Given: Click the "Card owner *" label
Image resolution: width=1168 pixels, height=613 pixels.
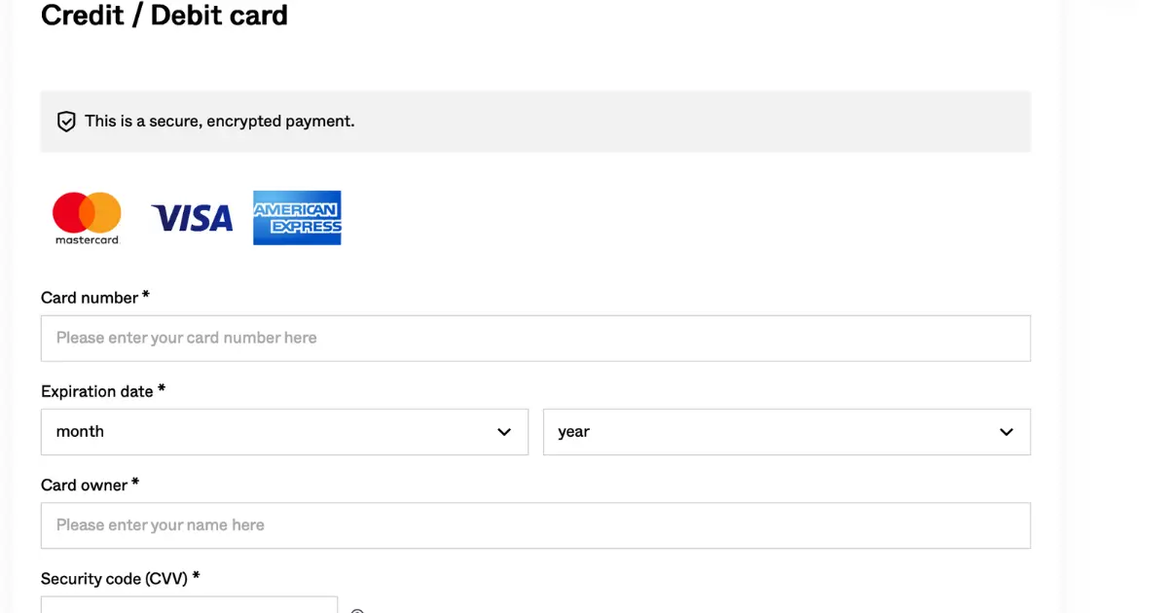Looking at the screenshot, I should click(x=91, y=485).
